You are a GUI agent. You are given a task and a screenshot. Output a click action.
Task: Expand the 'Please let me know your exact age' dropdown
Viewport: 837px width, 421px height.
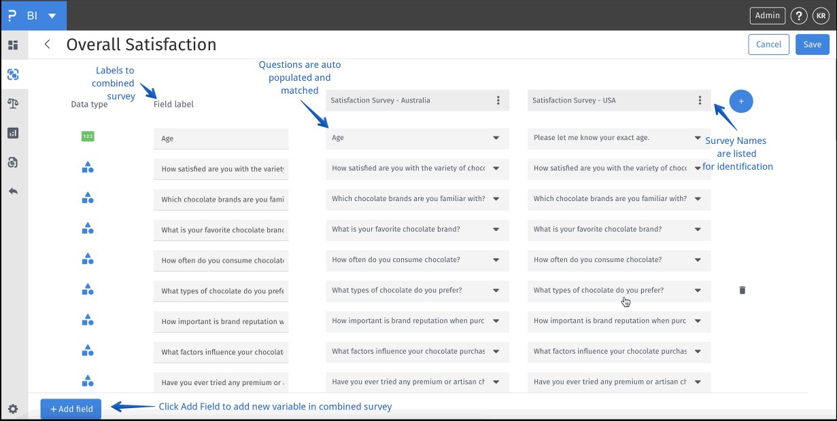pyautogui.click(x=698, y=138)
